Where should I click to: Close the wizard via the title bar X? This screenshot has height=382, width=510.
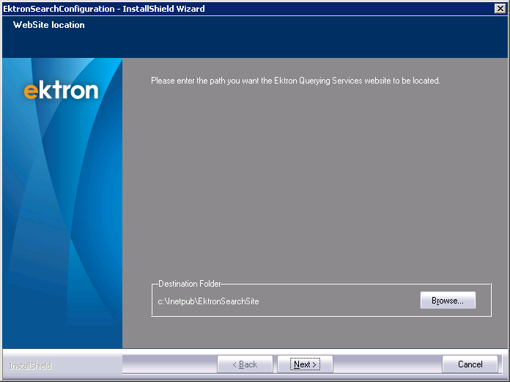(x=500, y=9)
